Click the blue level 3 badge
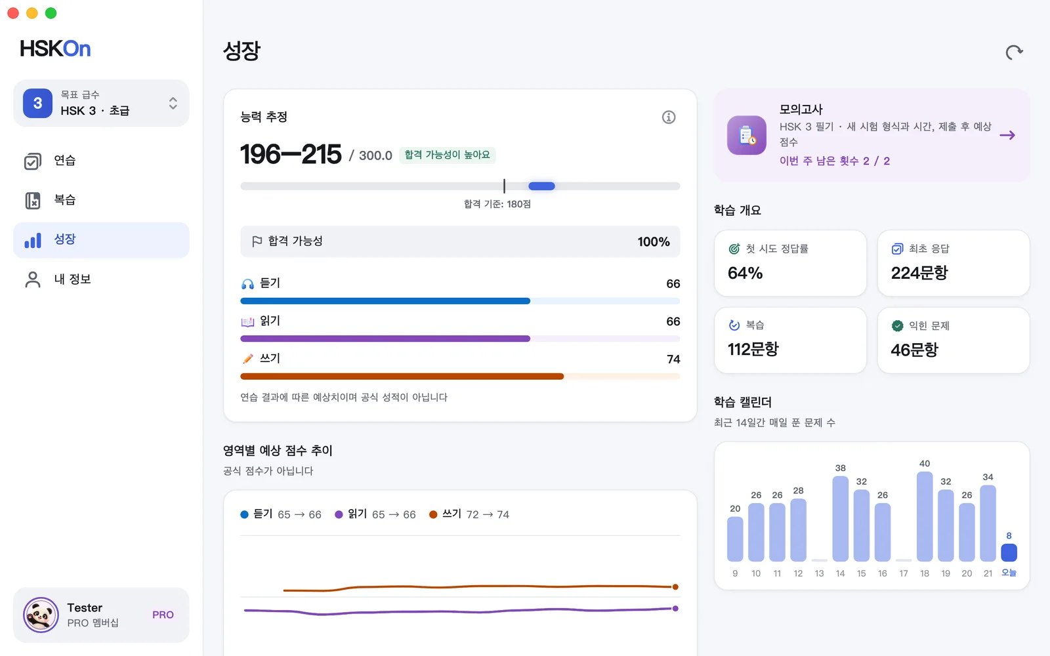This screenshot has height=656, width=1050. point(37,104)
